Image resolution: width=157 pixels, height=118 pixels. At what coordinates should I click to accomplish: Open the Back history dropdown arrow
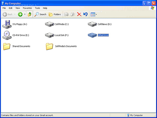point(15,14)
